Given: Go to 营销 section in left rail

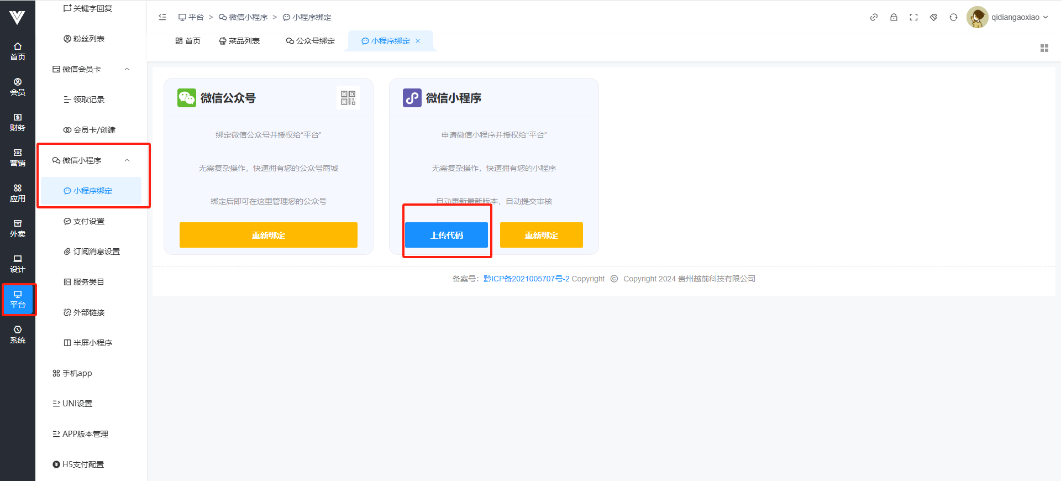Looking at the screenshot, I should 18,158.
